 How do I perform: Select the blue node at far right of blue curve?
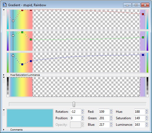(143, 55)
